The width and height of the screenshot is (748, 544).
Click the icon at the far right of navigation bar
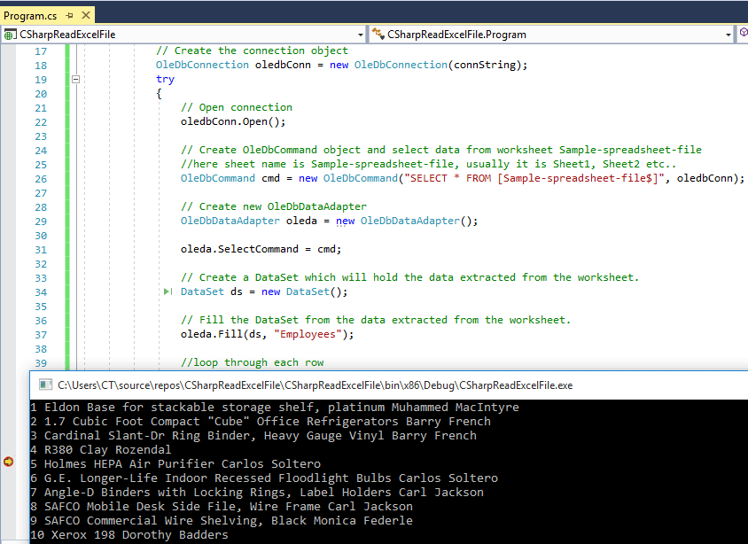pos(743,34)
